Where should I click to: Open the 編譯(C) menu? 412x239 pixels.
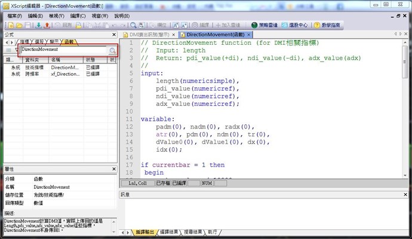pyautogui.click(x=78, y=16)
